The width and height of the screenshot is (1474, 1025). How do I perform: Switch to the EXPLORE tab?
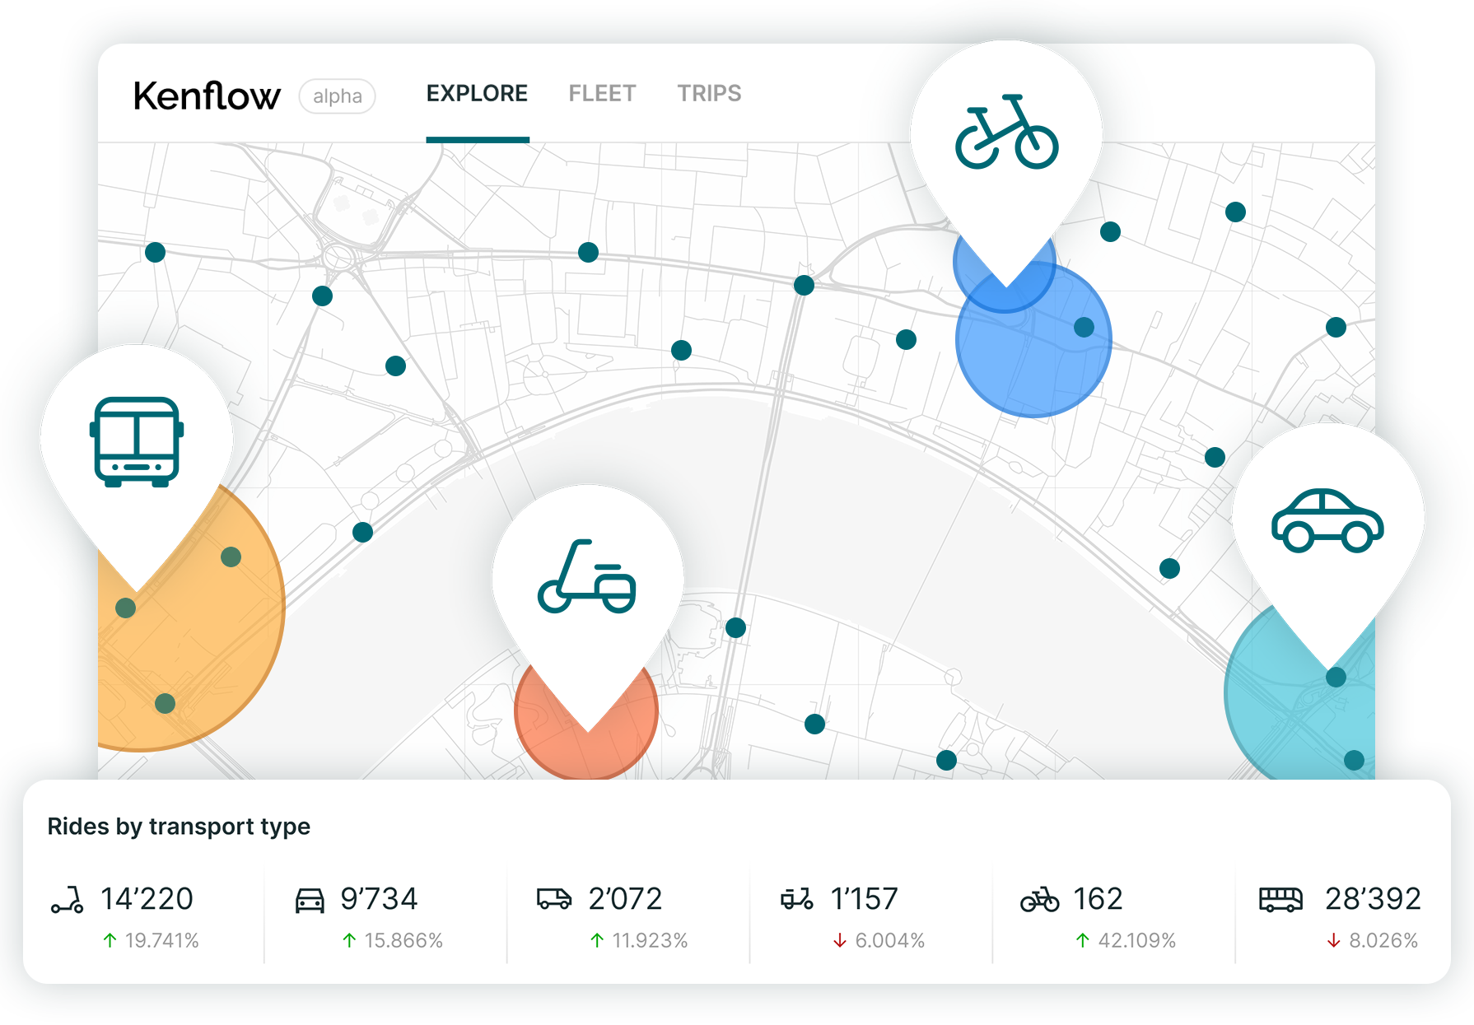(x=477, y=94)
